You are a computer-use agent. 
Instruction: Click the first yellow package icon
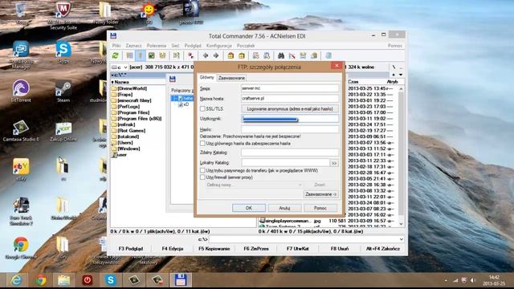230,55
